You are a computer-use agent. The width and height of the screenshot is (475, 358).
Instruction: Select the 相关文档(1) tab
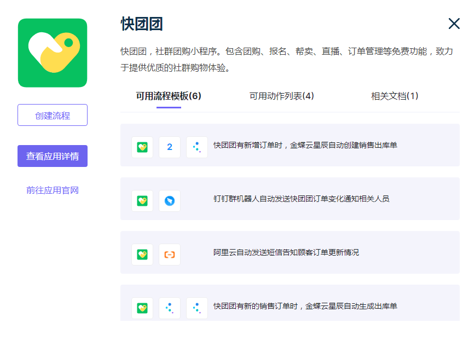(395, 96)
